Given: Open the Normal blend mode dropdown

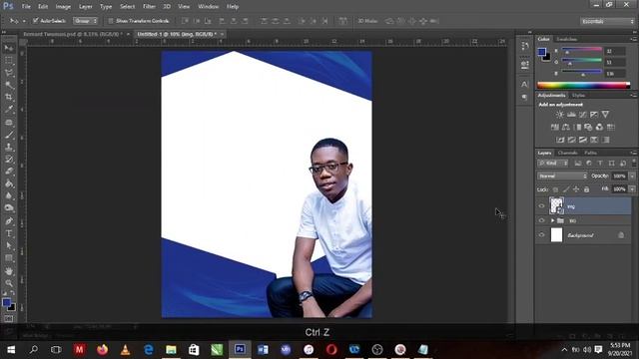Looking at the screenshot, I should (x=562, y=177).
